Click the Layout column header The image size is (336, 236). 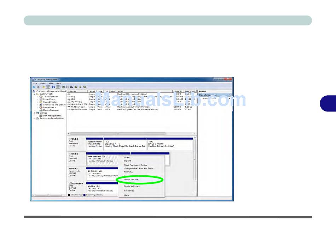[x=92, y=91]
